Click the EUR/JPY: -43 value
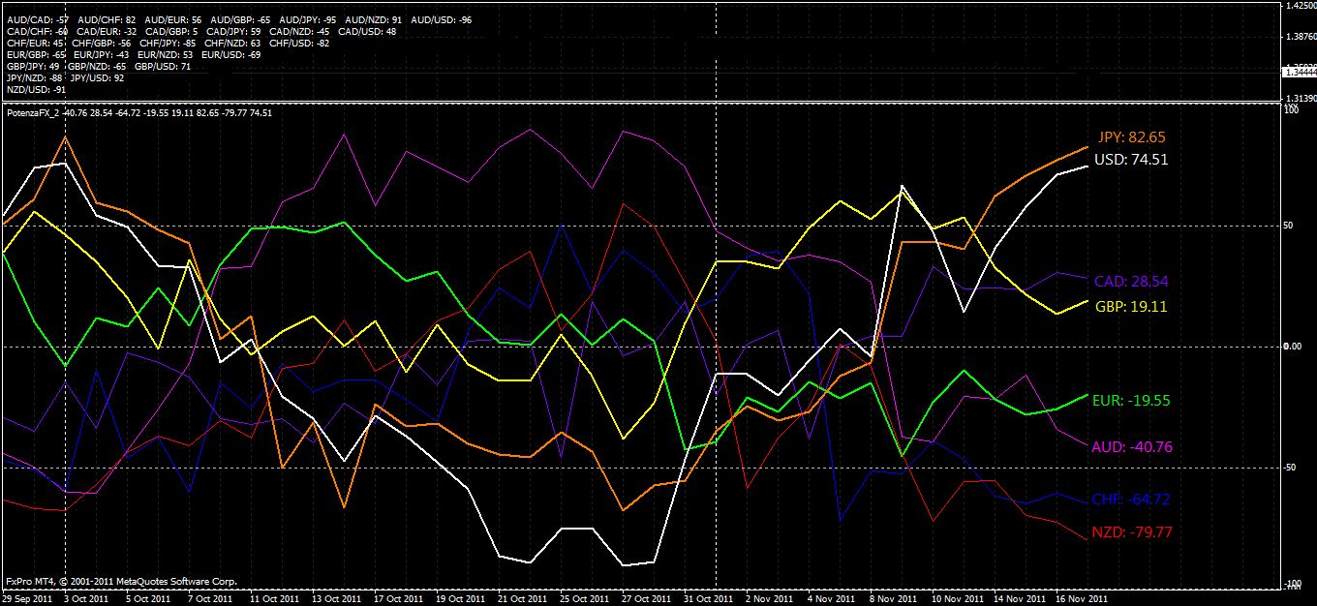The height and width of the screenshot is (606, 1317). (102, 54)
